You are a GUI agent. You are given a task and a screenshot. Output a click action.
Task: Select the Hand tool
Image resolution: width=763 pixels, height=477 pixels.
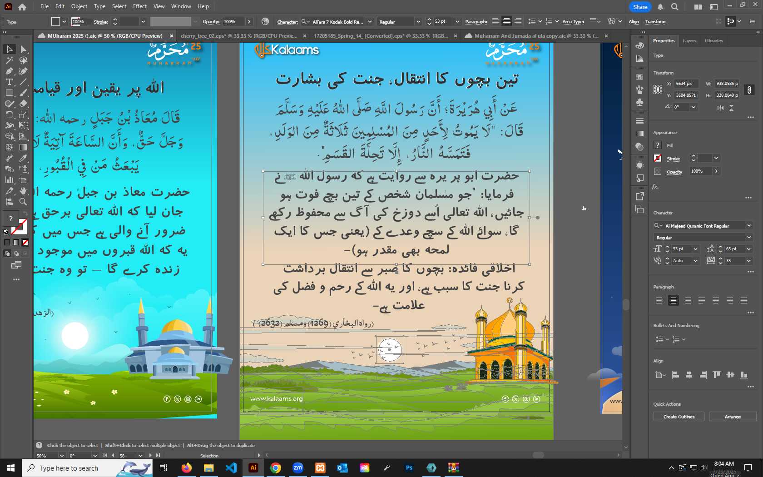pyautogui.click(x=23, y=191)
